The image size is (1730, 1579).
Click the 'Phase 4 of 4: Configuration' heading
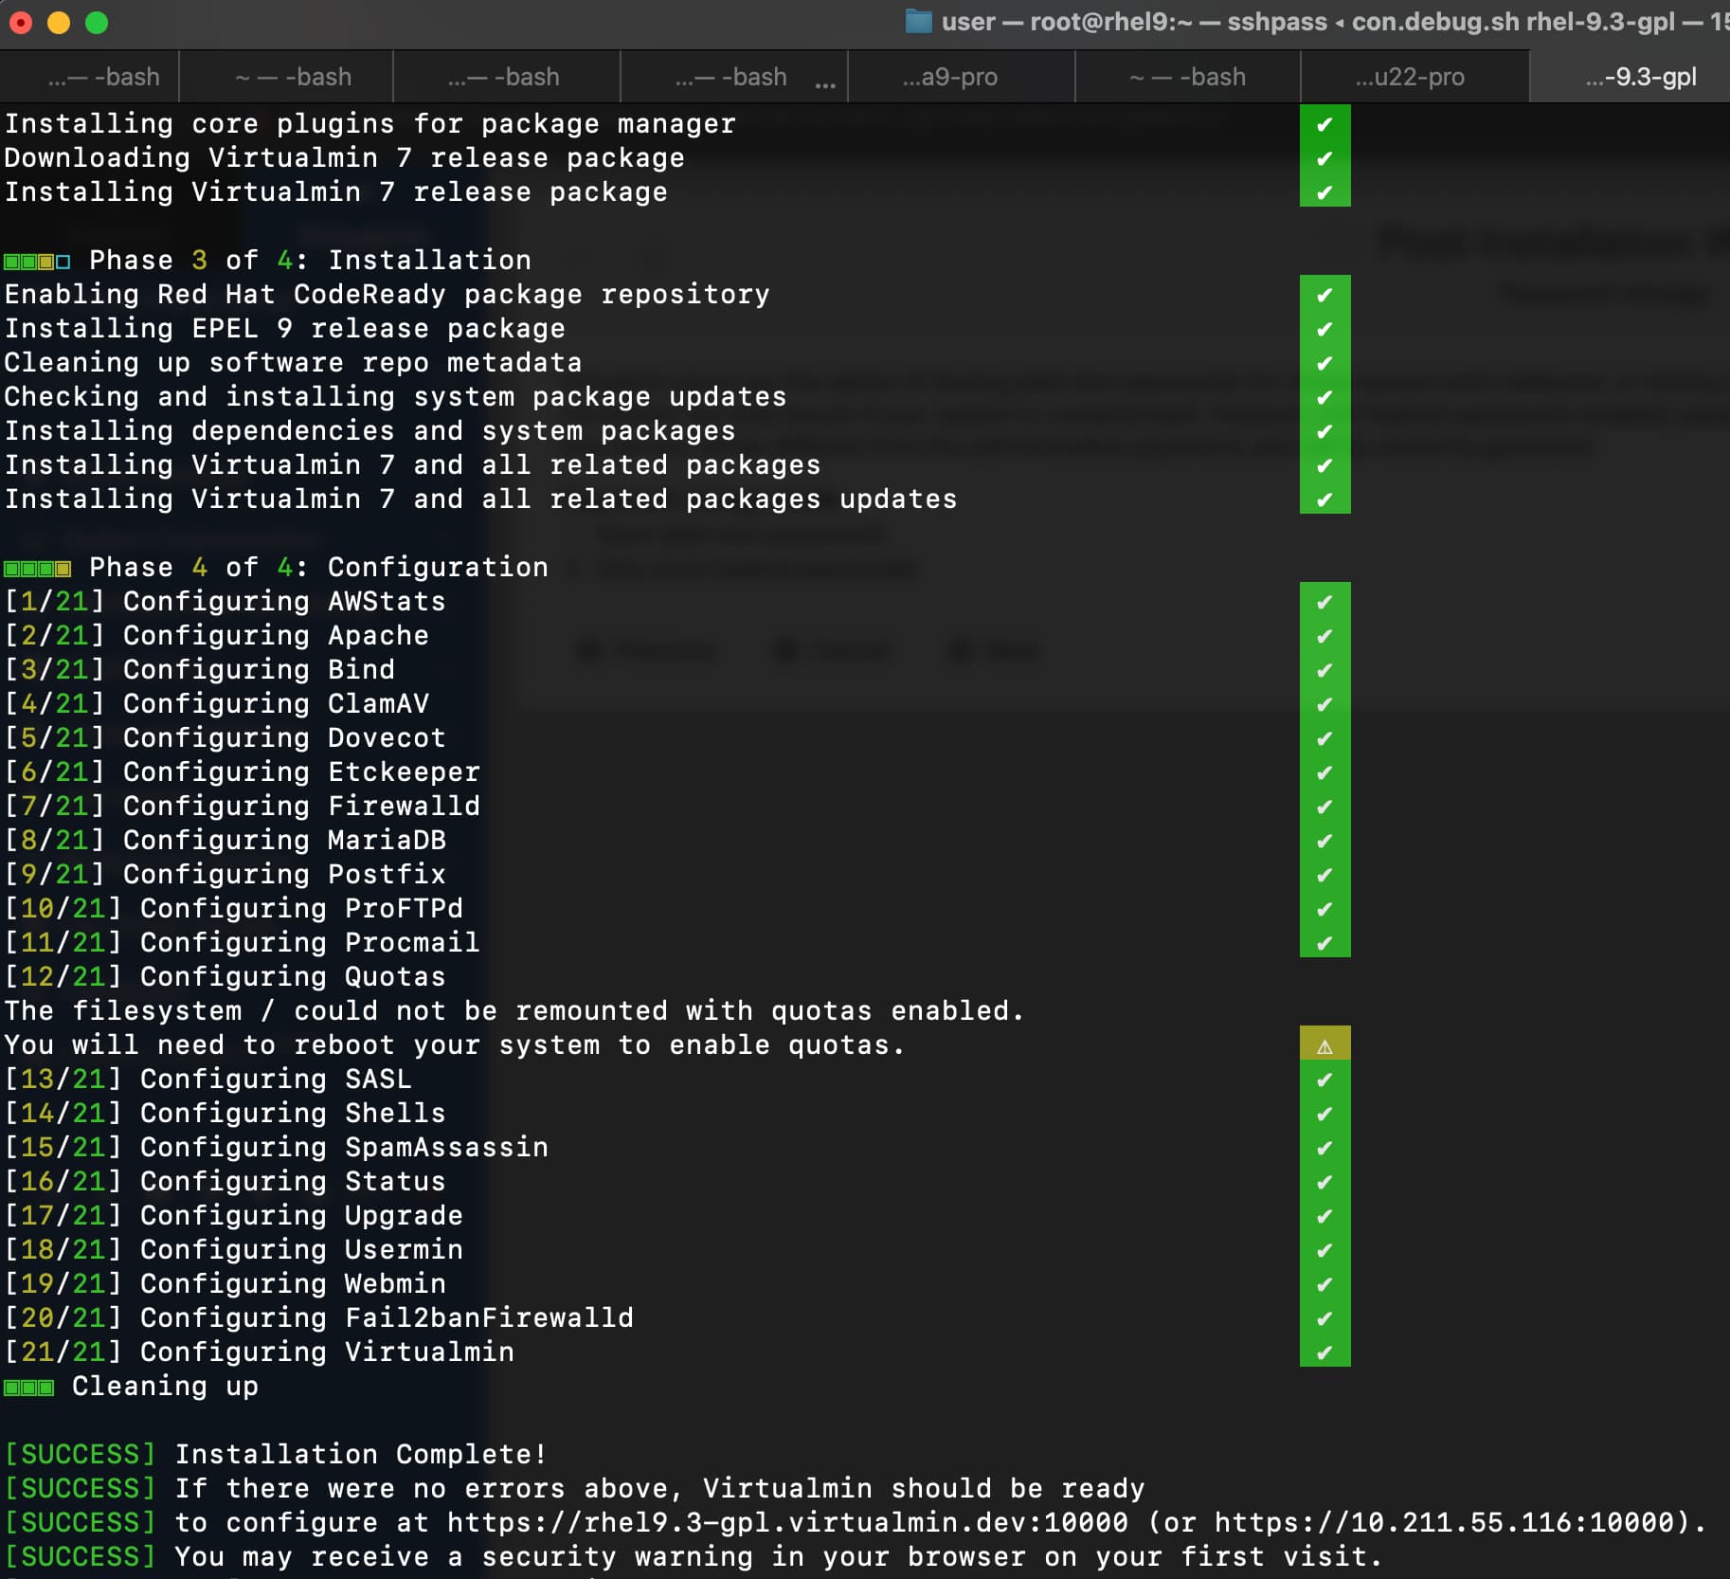coord(318,567)
